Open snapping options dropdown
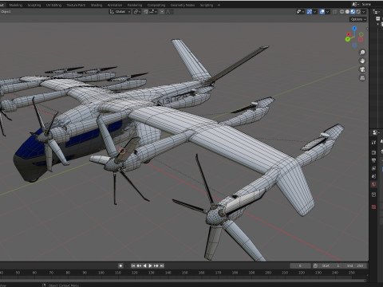 153,12
